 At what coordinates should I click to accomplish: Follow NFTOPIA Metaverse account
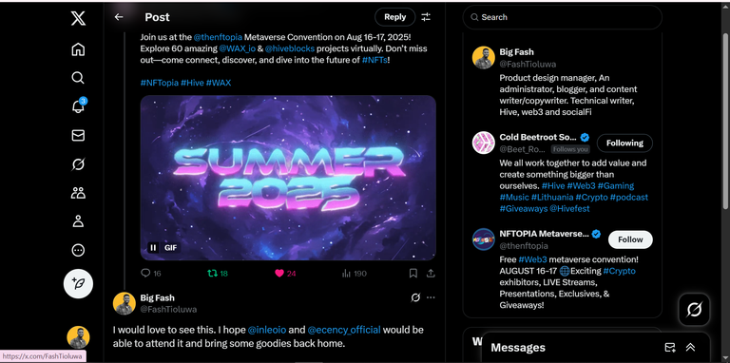tap(630, 239)
